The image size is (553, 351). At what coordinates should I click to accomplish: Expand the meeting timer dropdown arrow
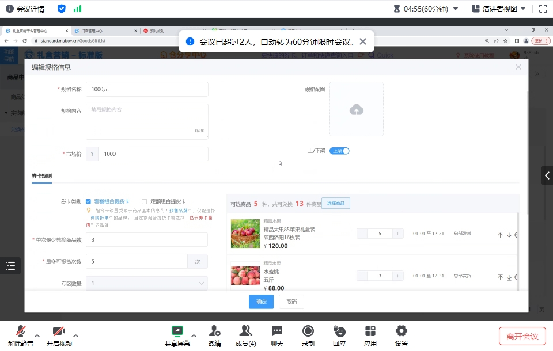456,9
